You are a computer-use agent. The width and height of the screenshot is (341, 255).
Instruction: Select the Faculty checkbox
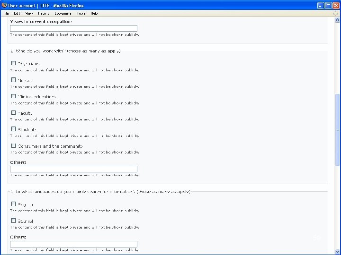point(13,112)
